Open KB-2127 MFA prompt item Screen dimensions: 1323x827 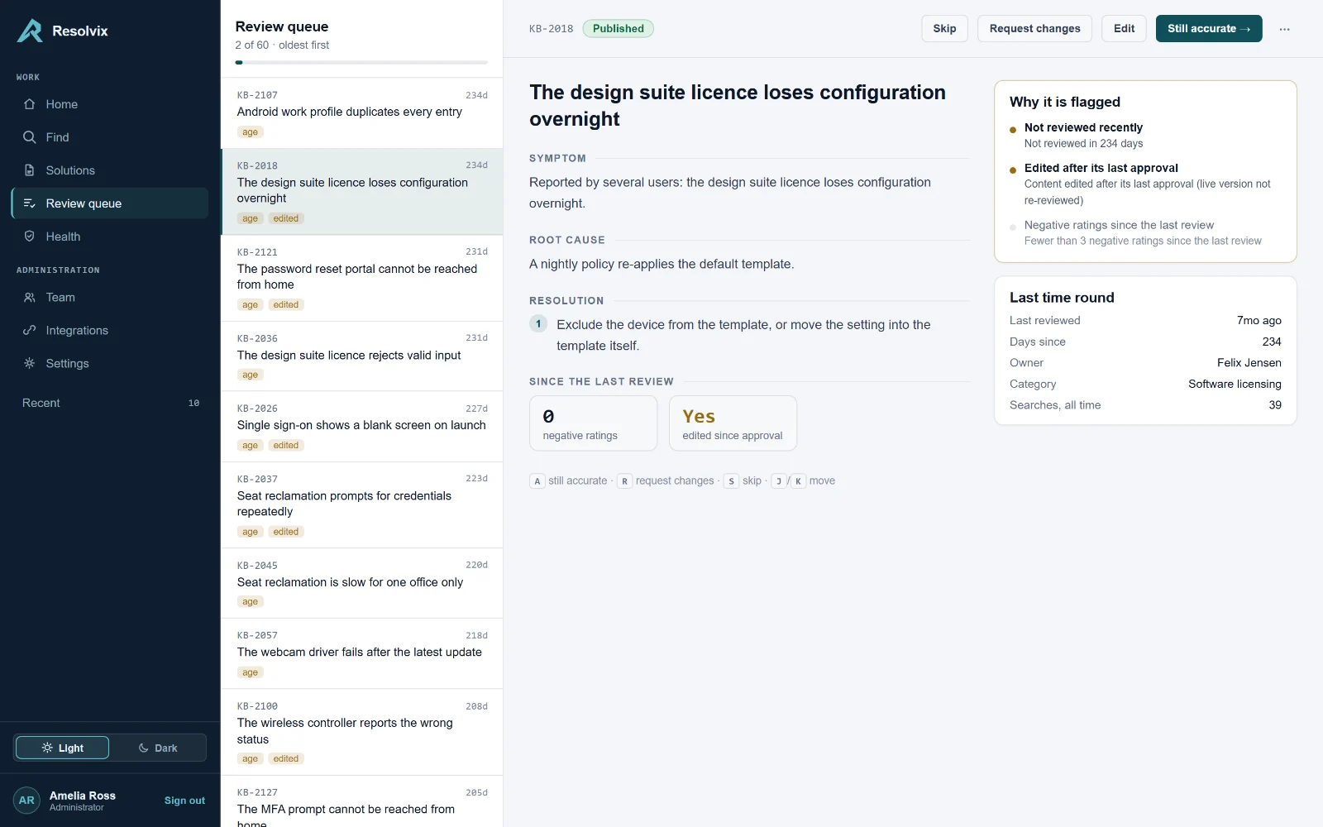(x=362, y=801)
